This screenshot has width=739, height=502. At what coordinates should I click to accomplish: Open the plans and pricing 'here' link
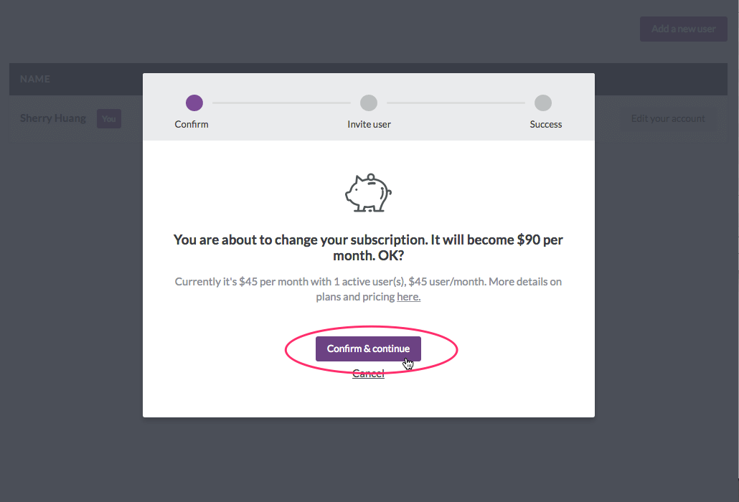click(x=409, y=297)
